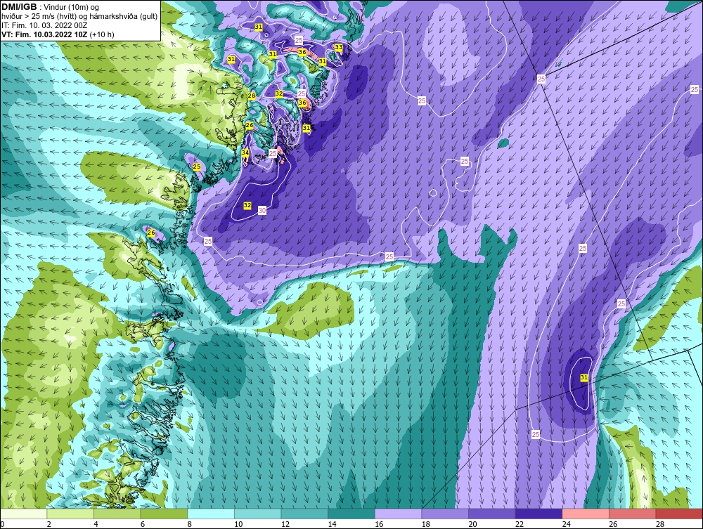Select the 26–28 m/s salmon legend swatch
Viewport: 703px width, 529px height.
(x=632, y=514)
